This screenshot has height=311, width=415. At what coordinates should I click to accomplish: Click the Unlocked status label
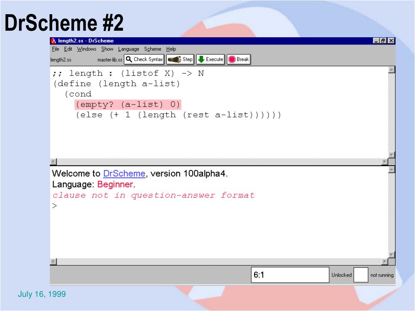341,275
